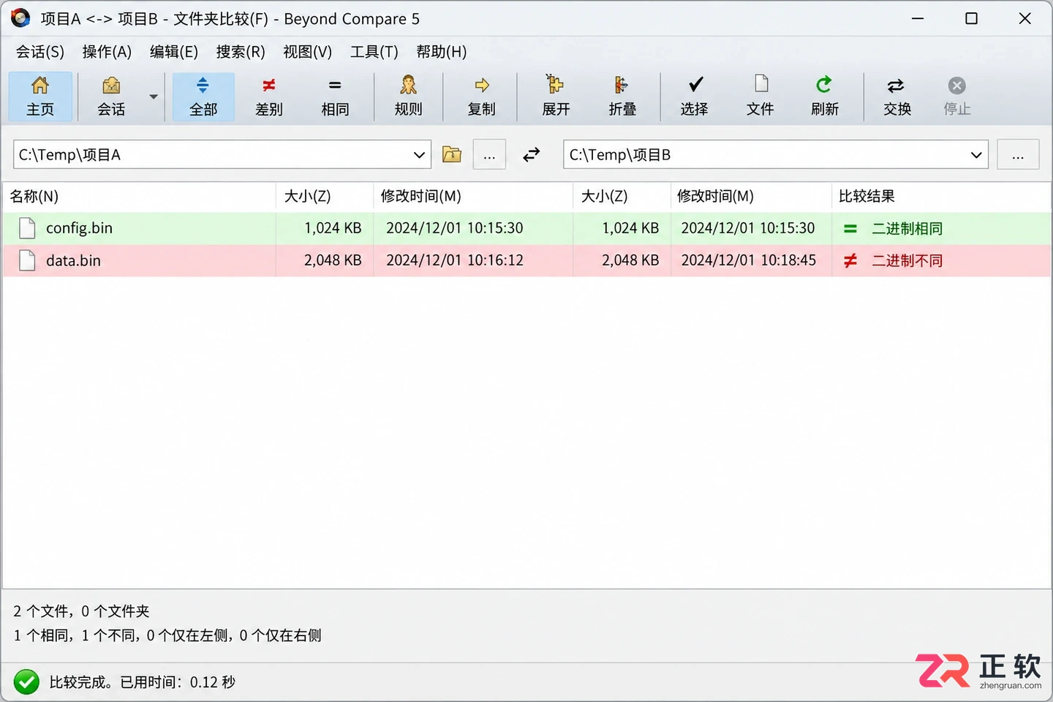Click right-side time 10:18:45 of data.bin
This screenshot has width=1053, height=702.
coord(788,260)
